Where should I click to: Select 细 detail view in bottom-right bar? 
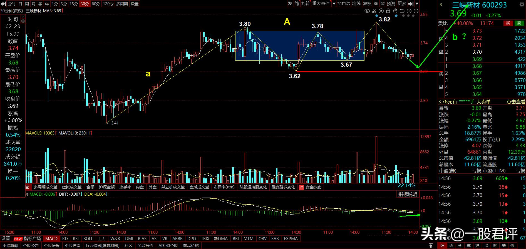coord(442,246)
